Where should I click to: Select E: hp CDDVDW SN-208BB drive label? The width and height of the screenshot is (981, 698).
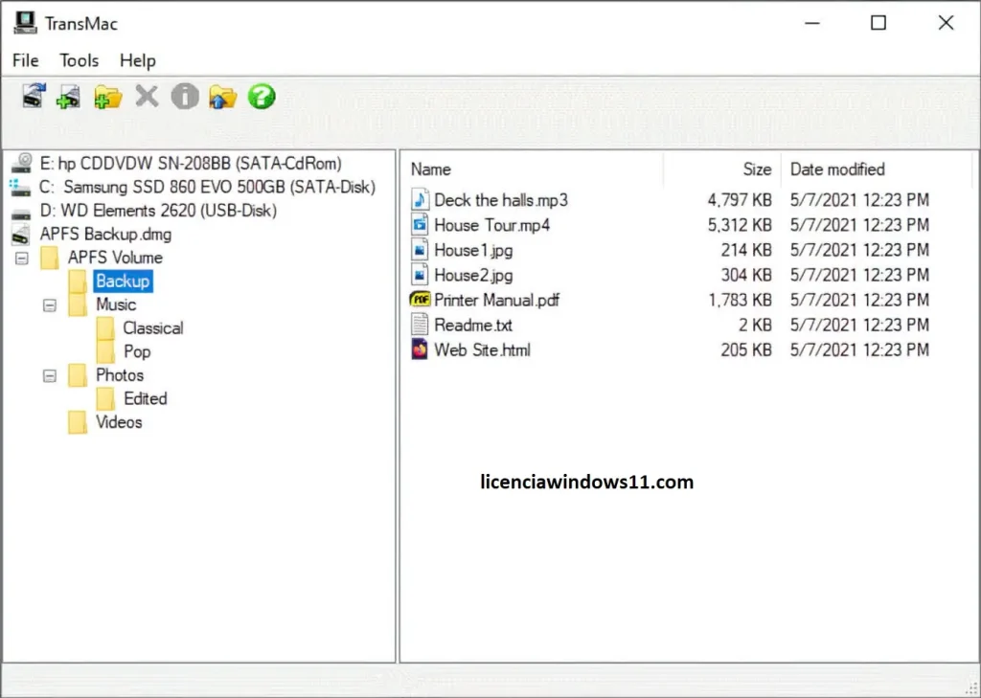pyautogui.click(x=191, y=163)
